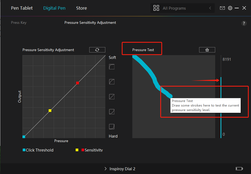Collapse the program list with the arrow

click(210, 8)
